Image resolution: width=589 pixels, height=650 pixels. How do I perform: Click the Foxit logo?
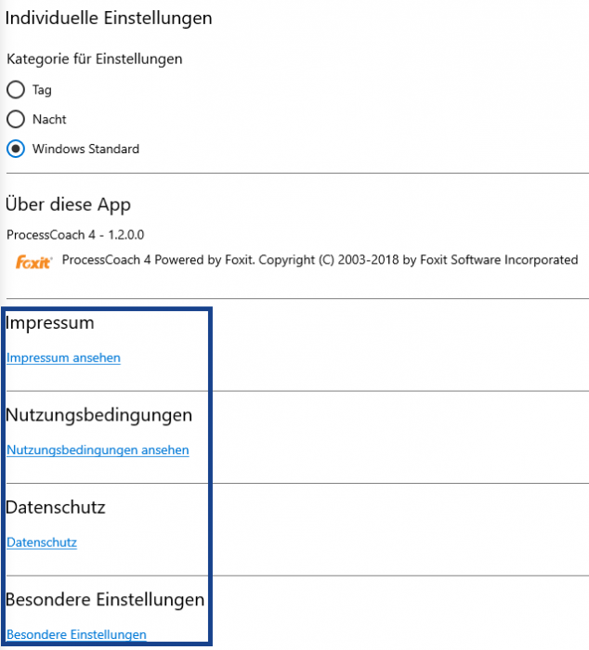(33, 262)
